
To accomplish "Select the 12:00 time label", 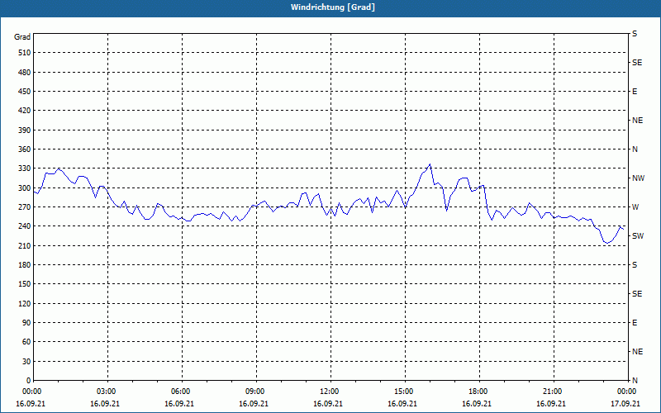I will tap(329, 392).
